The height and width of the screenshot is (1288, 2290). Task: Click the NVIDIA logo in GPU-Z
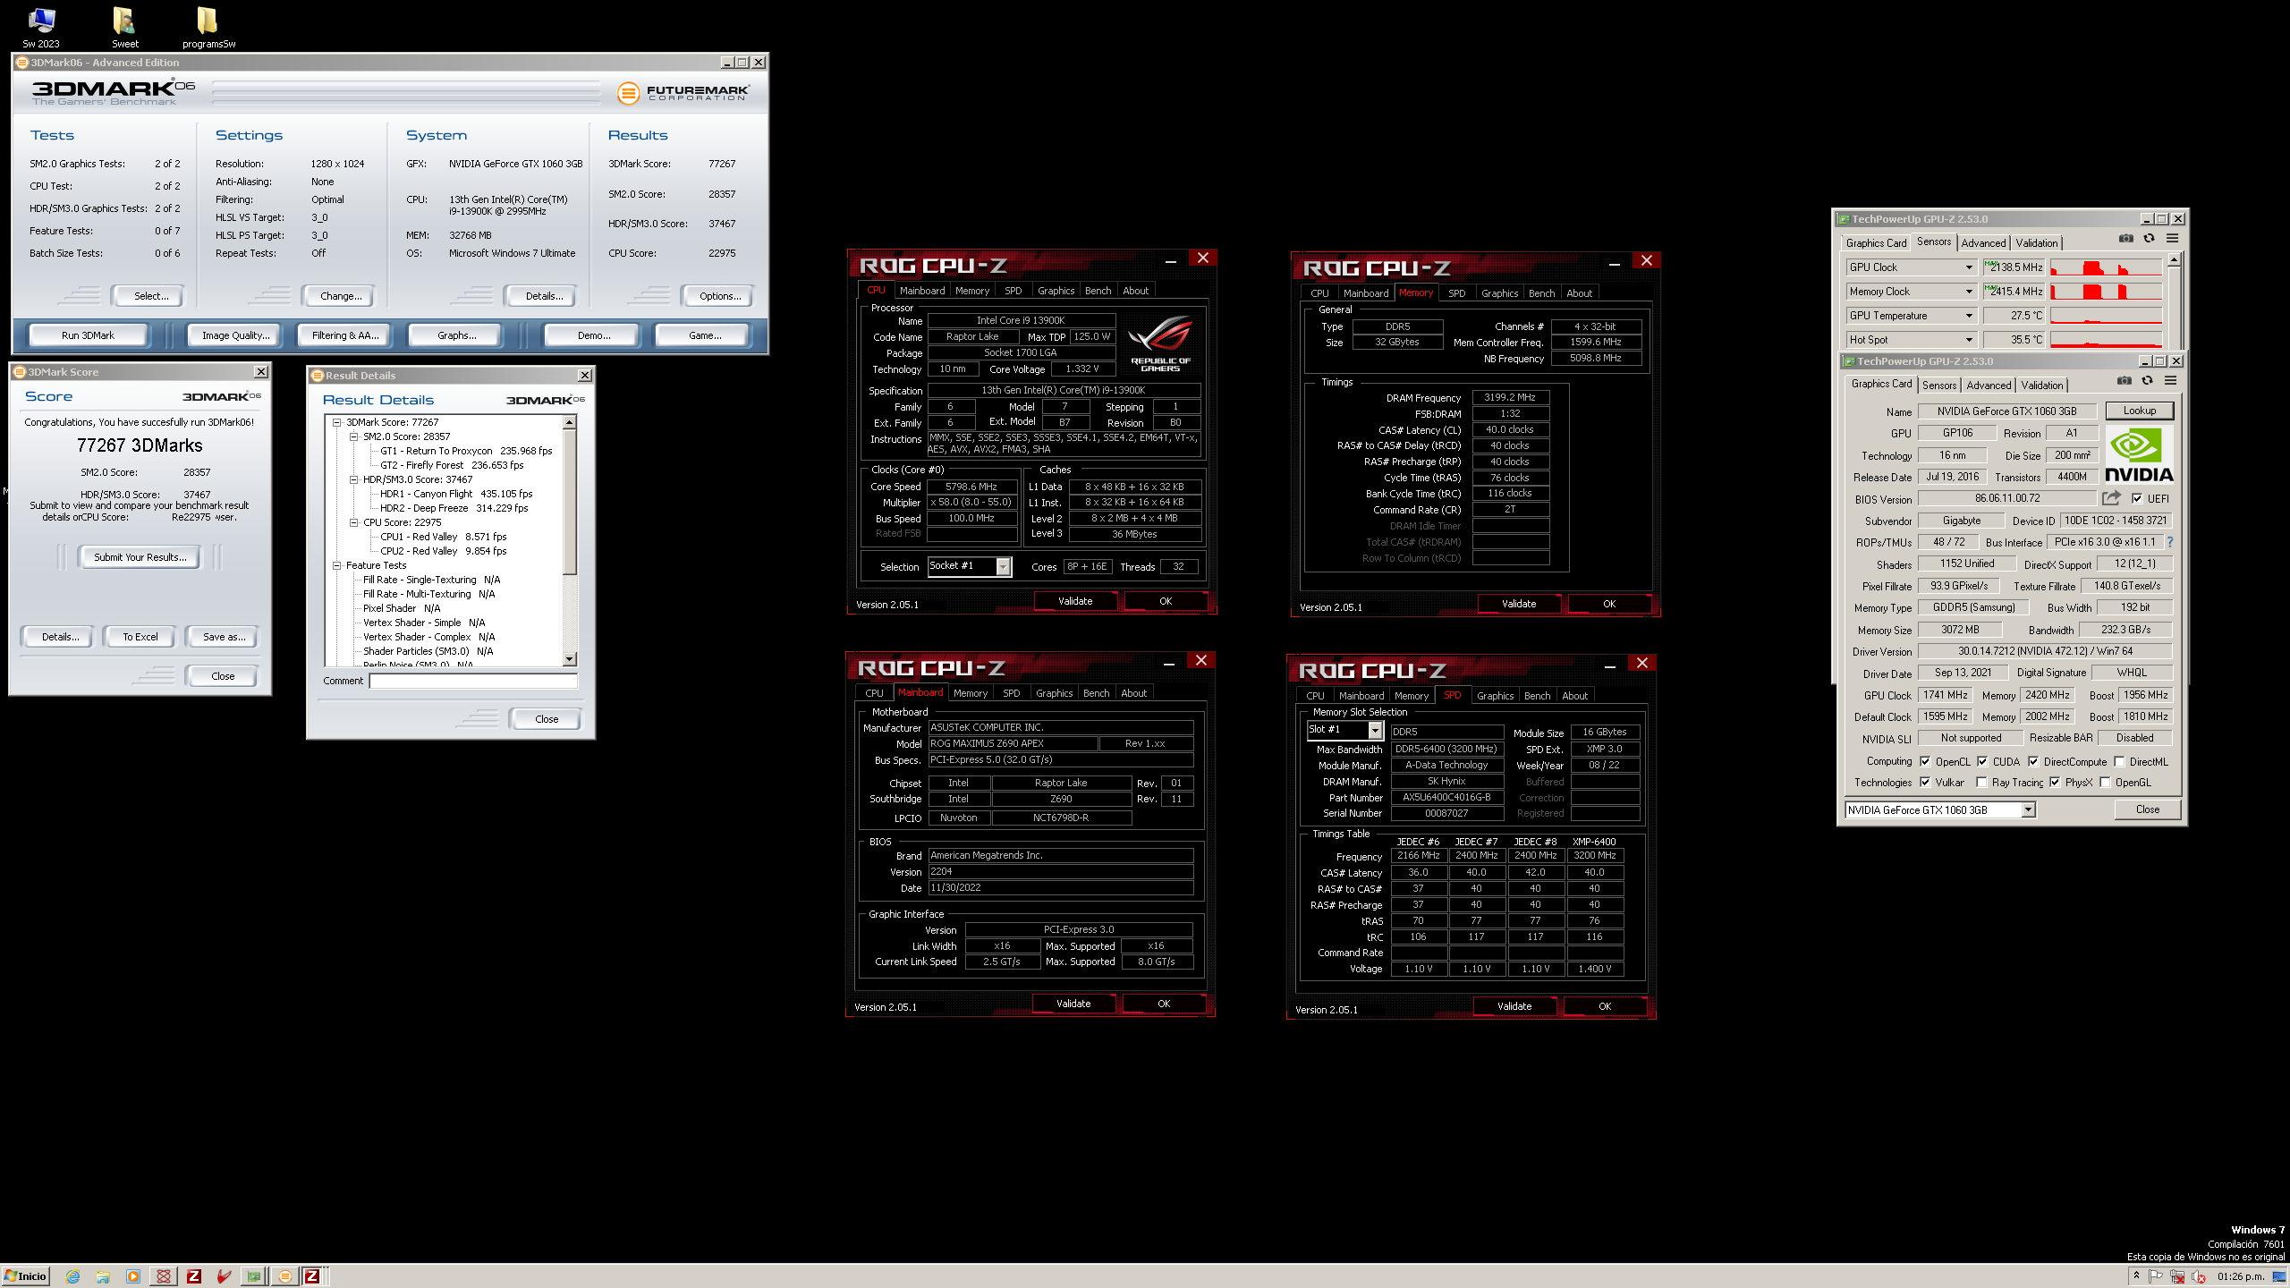click(x=2139, y=455)
